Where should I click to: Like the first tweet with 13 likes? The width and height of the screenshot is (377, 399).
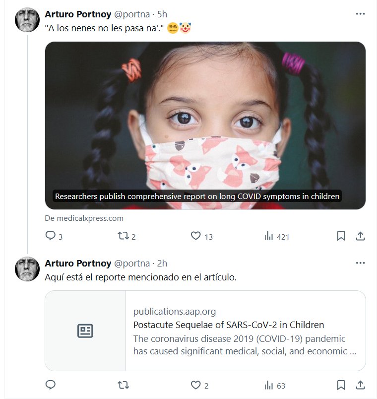196,236
